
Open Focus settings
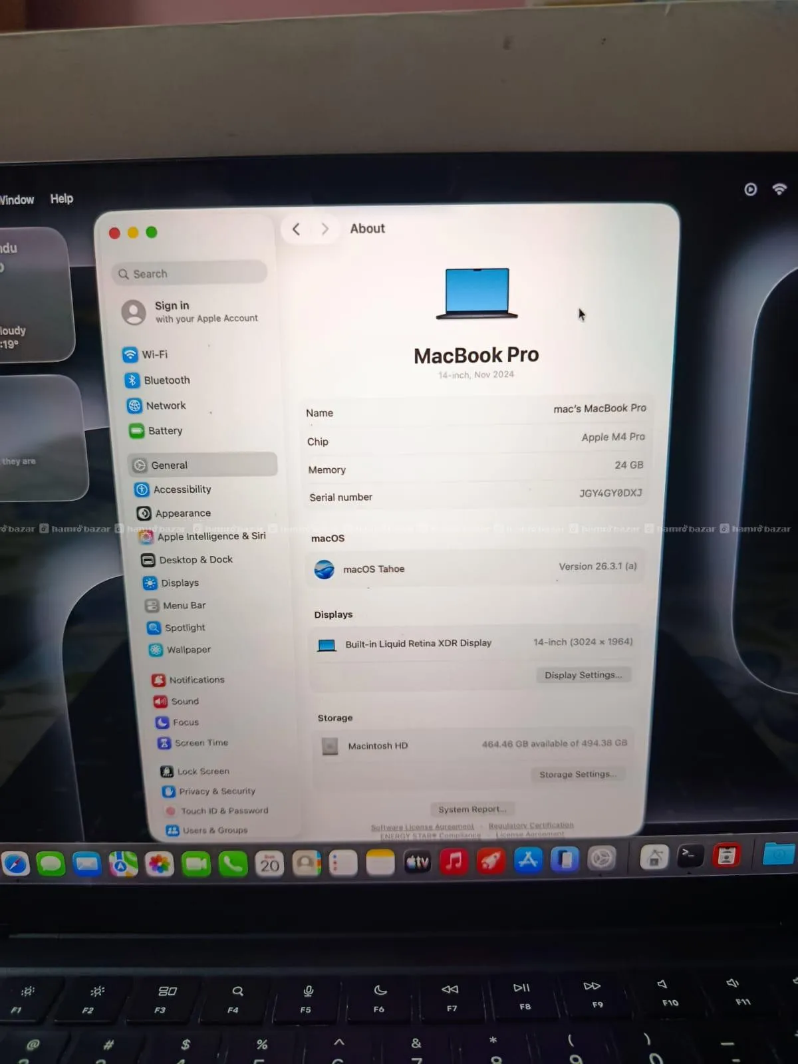click(x=178, y=722)
